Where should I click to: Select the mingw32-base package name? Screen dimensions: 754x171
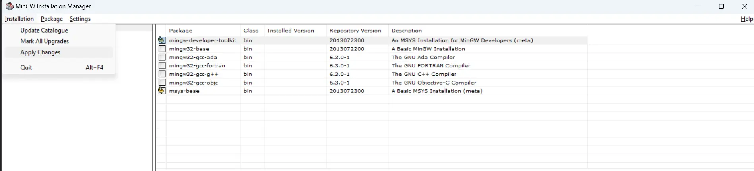coord(189,49)
